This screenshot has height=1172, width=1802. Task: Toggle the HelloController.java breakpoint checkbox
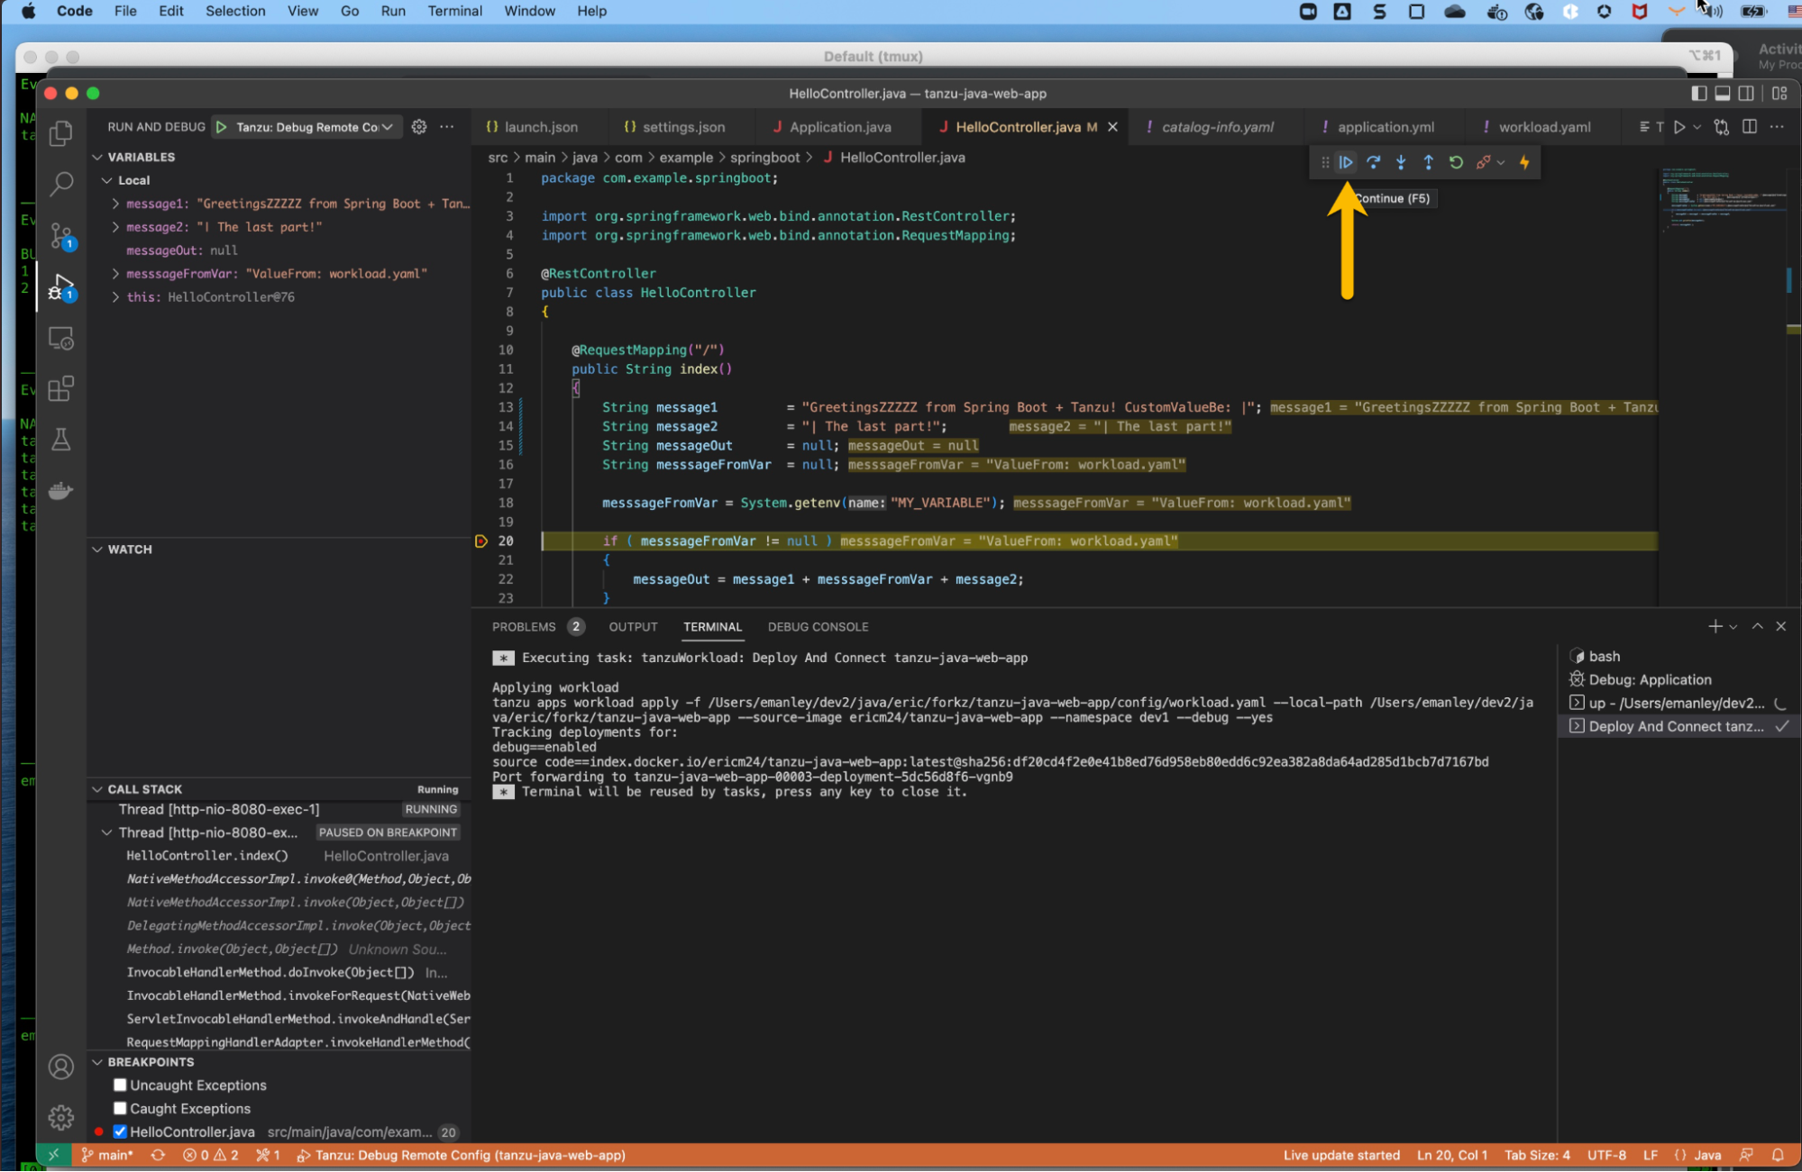[120, 1131]
